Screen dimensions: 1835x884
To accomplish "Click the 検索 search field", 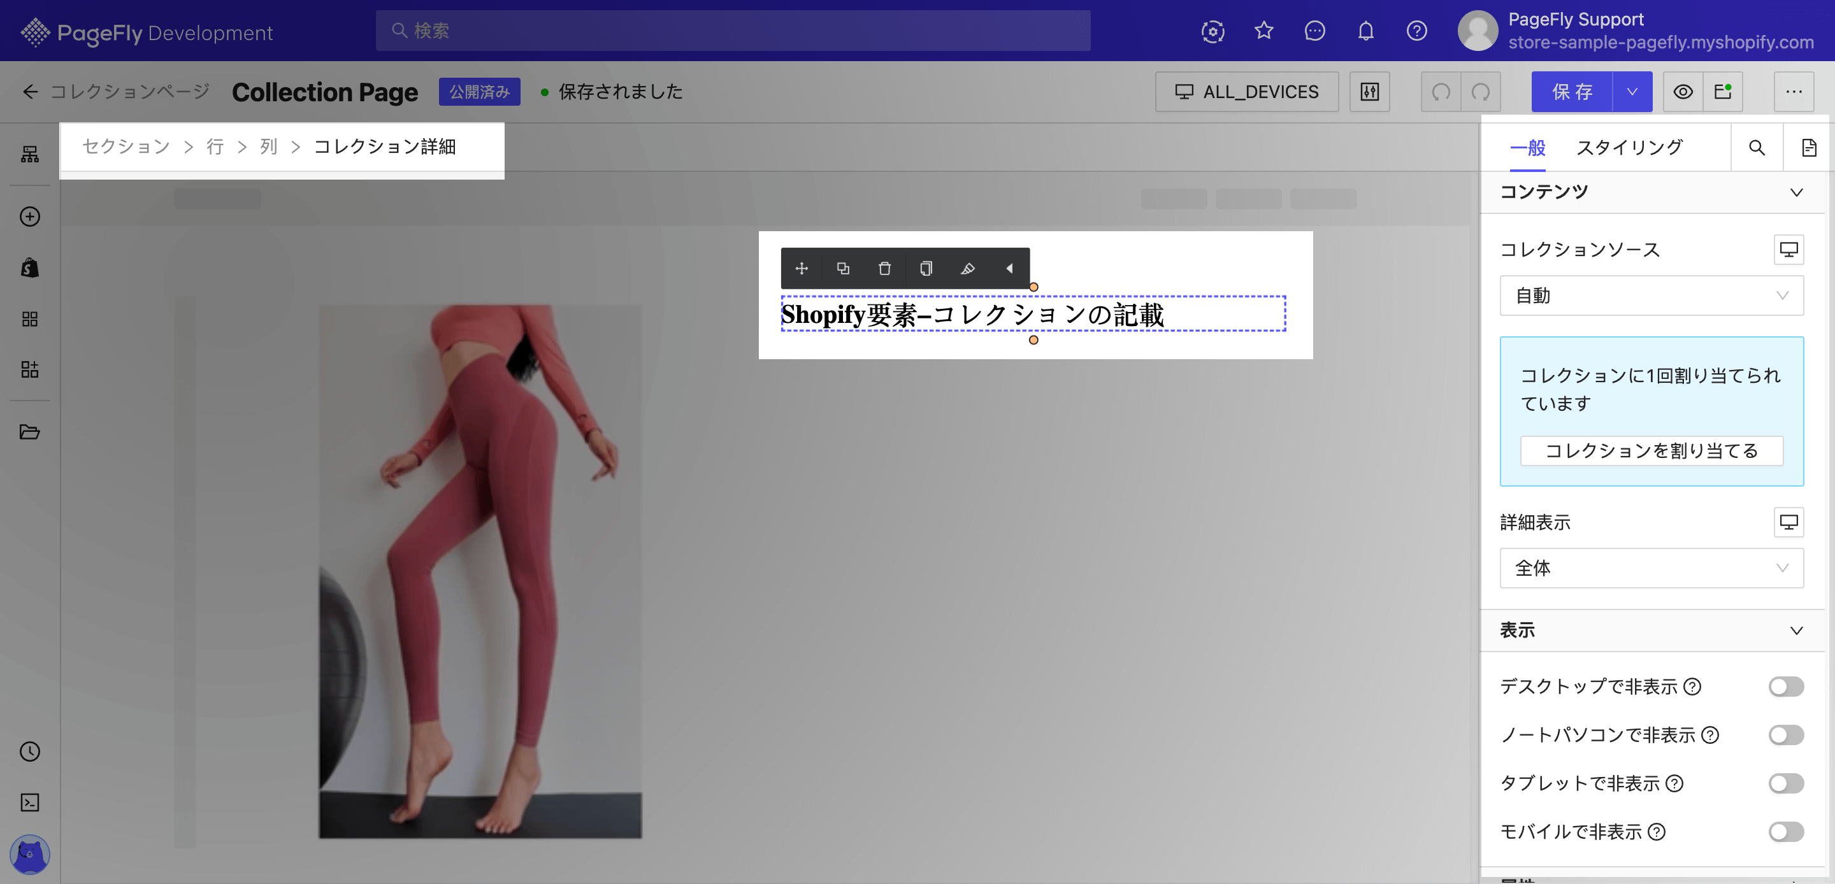I will pos(732,31).
